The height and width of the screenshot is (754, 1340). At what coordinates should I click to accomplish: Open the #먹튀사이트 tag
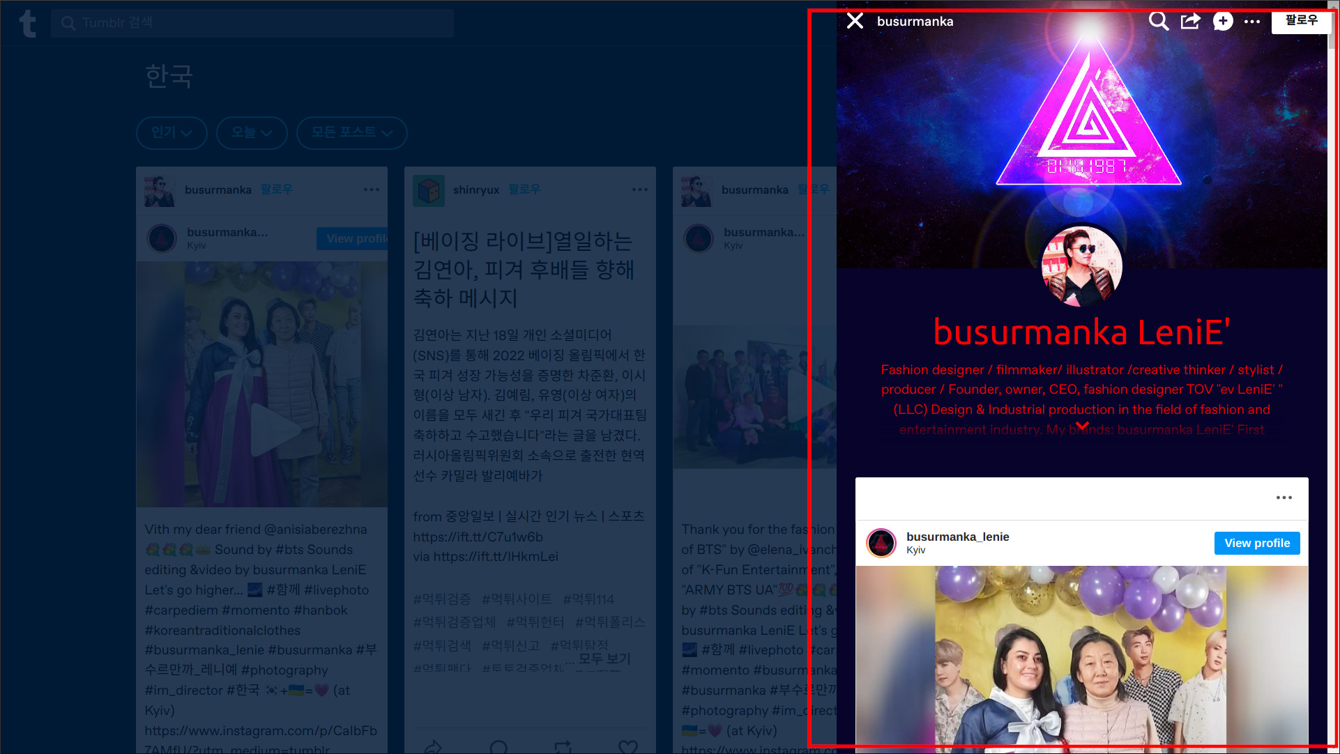pyautogui.click(x=517, y=599)
